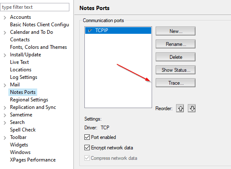
Task: Select the TCPIP port entry
Action: (118, 30)
